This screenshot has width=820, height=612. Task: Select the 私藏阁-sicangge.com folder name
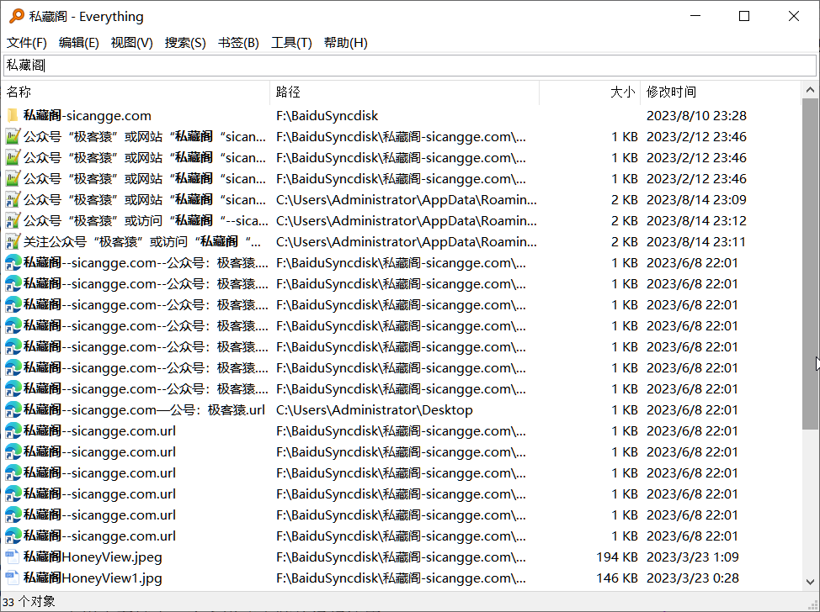tap(88, 115)
